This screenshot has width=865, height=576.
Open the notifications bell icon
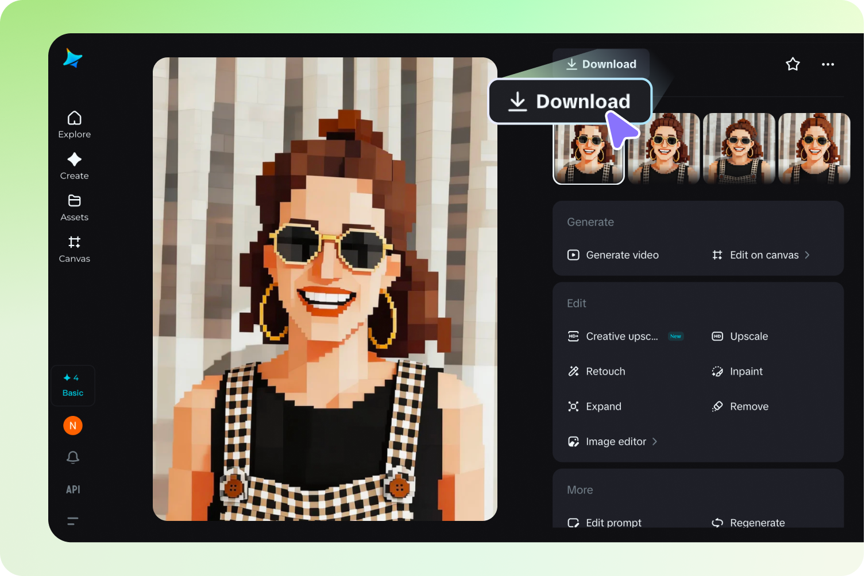(x=72, y=457)
